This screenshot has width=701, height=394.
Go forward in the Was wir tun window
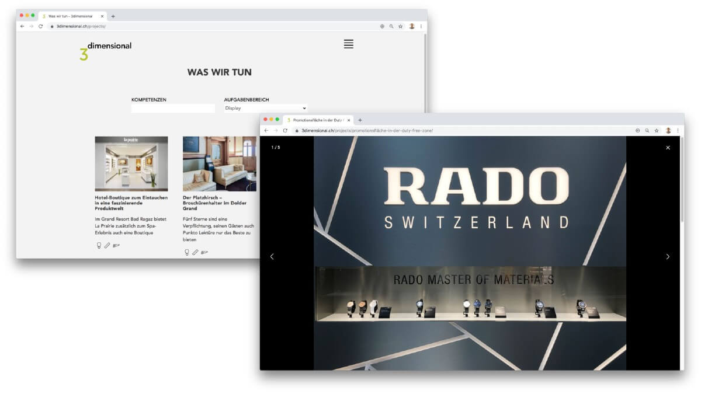pyautogui.click(x=31, y=26)
